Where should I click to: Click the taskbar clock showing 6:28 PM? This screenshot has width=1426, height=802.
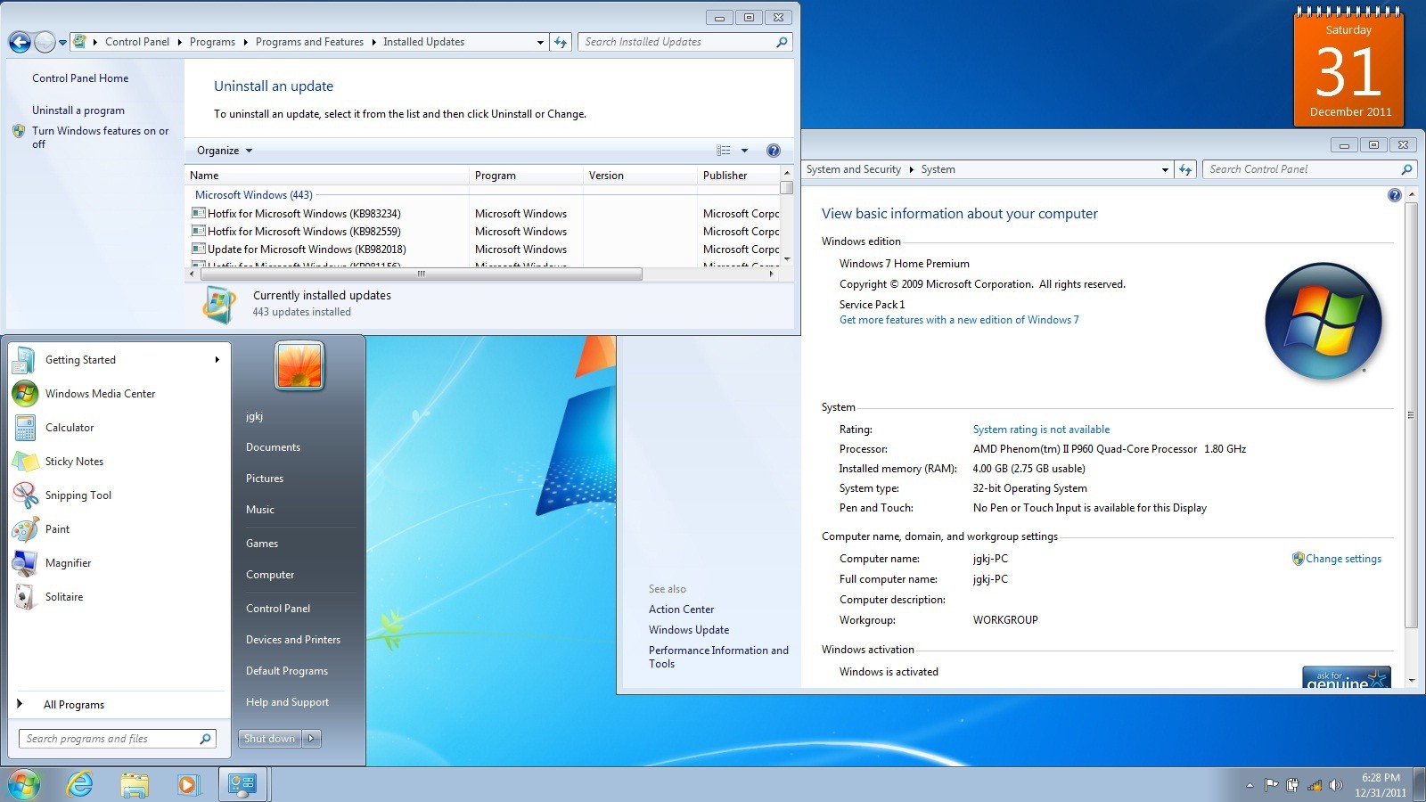pyautogui.click(x=1381, y=785)
